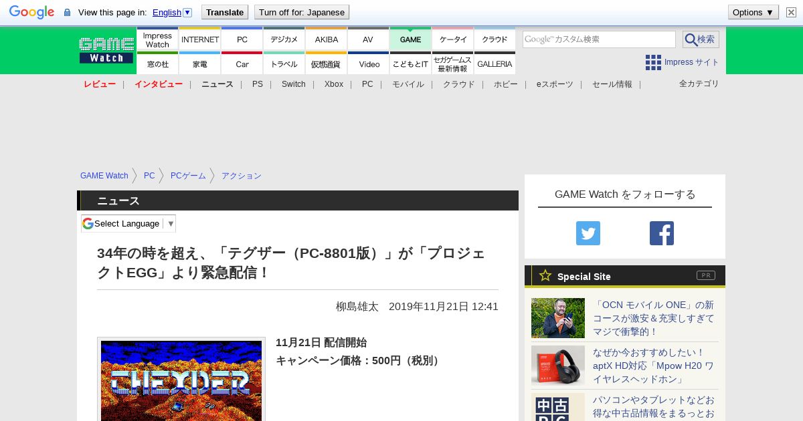This screenshot has height=421, width=803.
Task: Open the ホビー category
Action: pyautogui.click(x=506, y=84)
